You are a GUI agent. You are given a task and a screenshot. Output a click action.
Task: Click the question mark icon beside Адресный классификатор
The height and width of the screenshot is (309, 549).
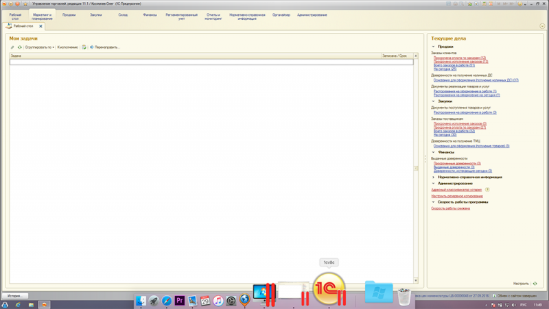[487, 190]
